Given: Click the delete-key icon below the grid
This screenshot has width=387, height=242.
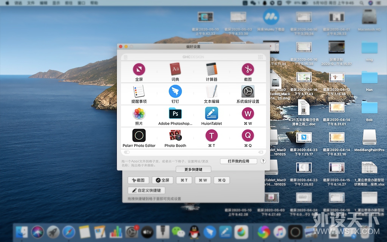Looking at the screenshot, I should pyautogui.click(x=261, y=152).
